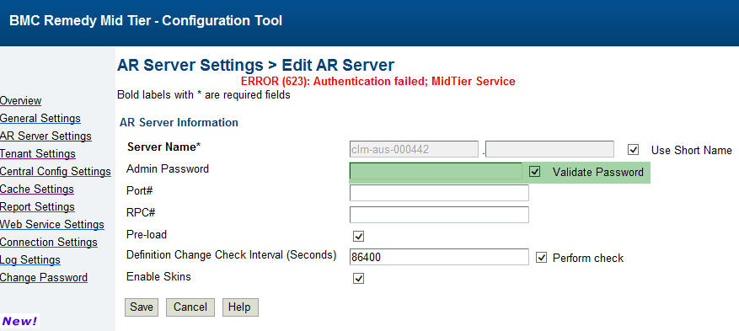Open Tenant Settings link
739x331 pixels.
tap(38, 154)
